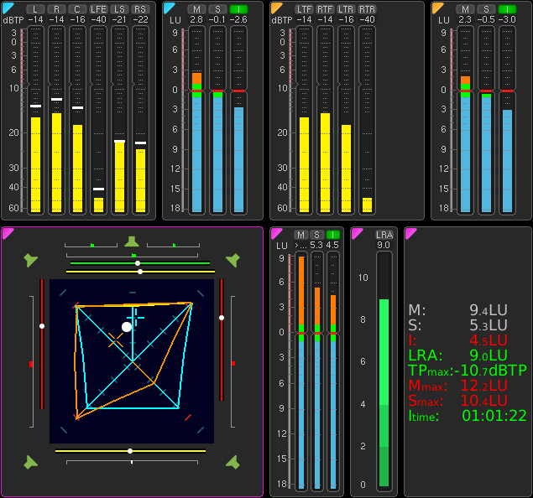Select the LFE channel label

[98, 8]
